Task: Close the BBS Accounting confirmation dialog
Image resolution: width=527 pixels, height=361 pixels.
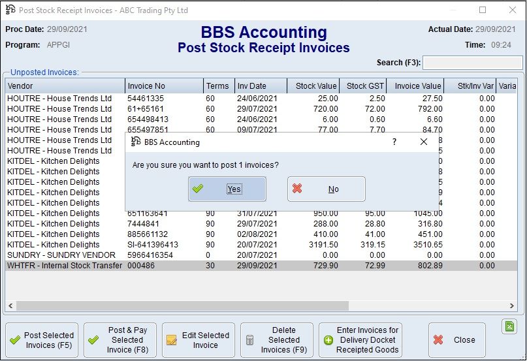Action: coord(424,142)
